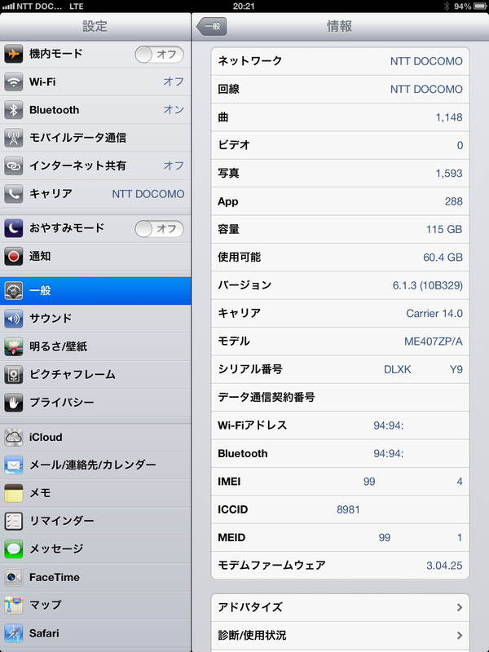Go back with the 一般 button

(x=212, y=26)
